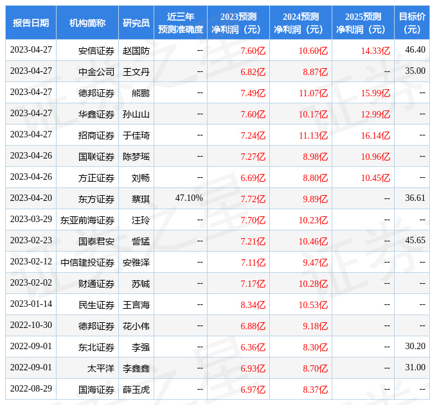Click researcher name 赵国防
The height and width of the screenshot is (405, 430).
(136, 51)
